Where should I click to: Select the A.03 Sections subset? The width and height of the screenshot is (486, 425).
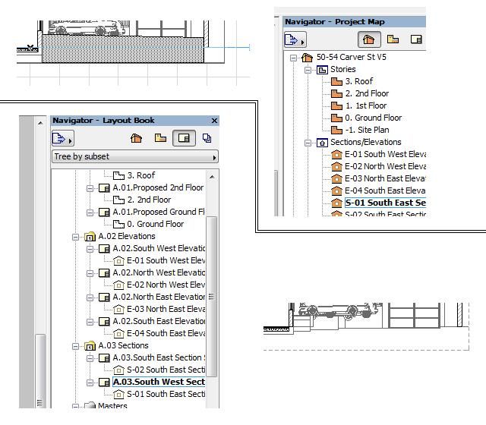123,345
